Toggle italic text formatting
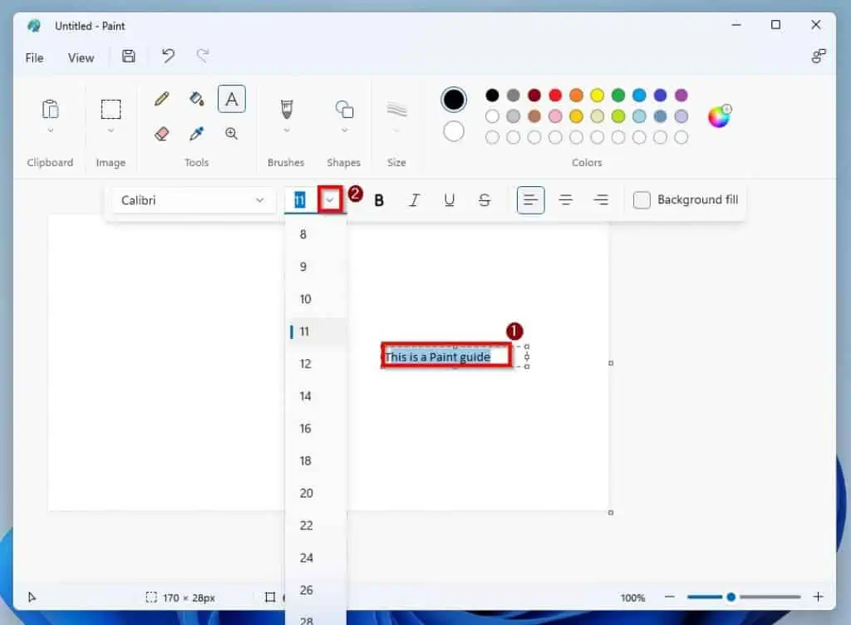Viewport: 851px width, 625px height. pyautogui.click(x=414, y=199)
